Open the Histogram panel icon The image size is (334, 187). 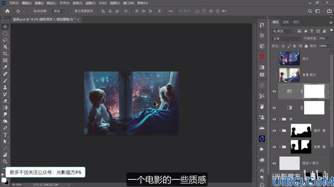tap(262, 128)
